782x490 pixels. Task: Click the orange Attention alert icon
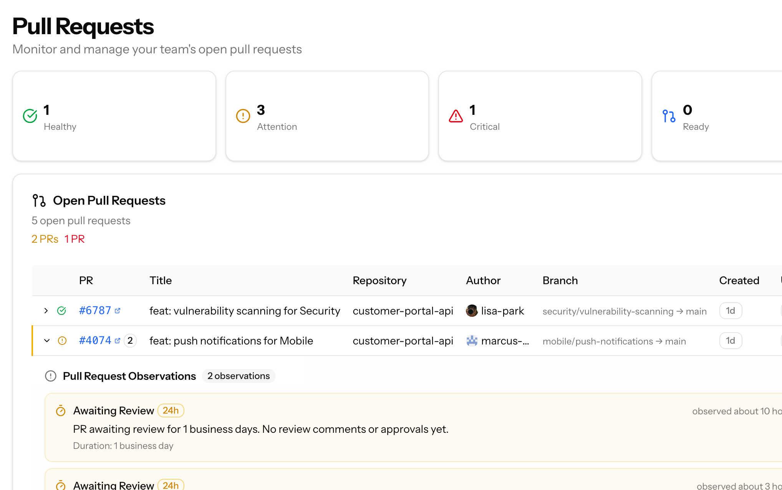coord(243,116)
